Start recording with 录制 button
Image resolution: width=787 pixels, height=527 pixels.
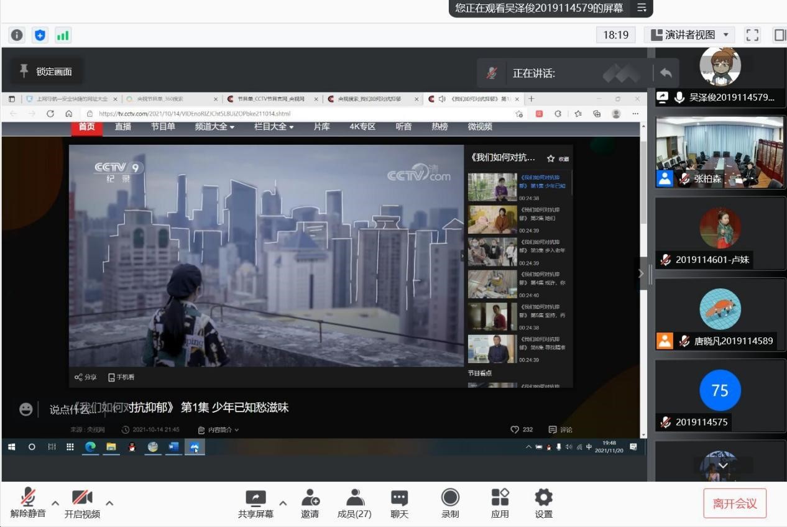tap(450, 502)
